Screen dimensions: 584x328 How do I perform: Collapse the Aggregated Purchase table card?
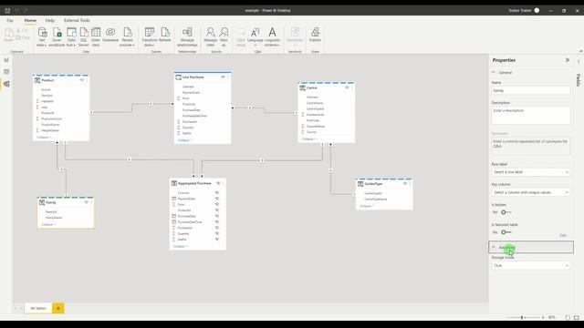(181, 246)
